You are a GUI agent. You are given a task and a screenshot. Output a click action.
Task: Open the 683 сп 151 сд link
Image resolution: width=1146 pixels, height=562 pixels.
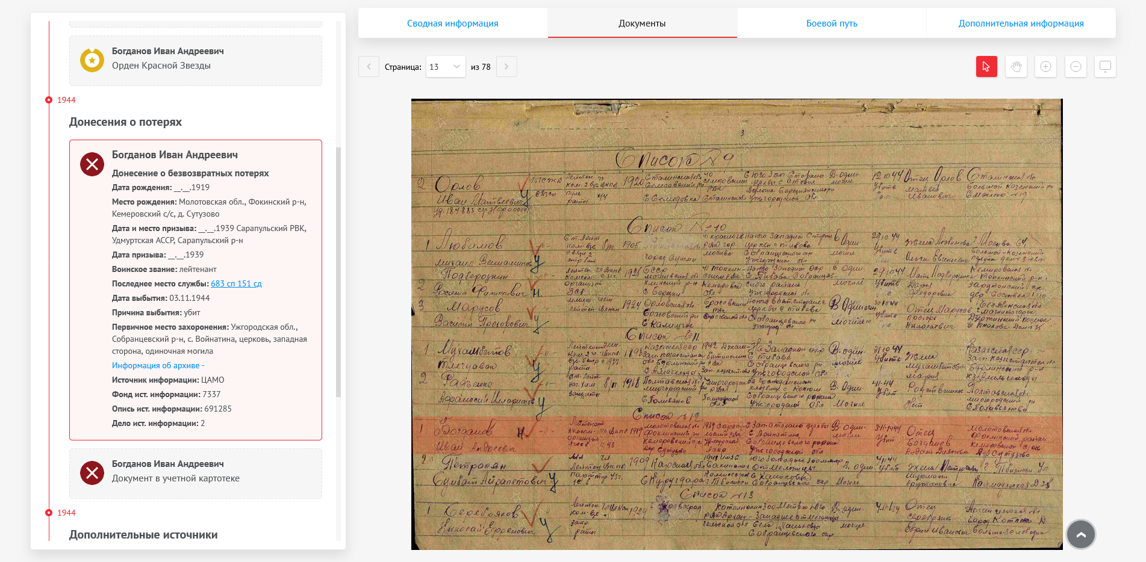236,284
